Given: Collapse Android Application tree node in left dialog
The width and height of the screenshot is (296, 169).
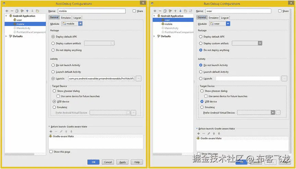Looking at the screenshot, I should tap(6, 16).
